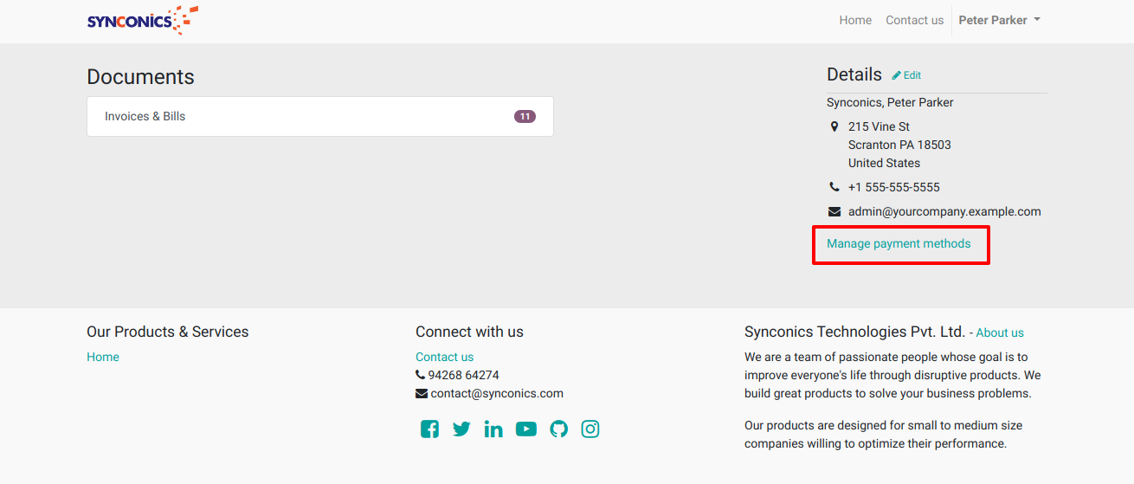Open Manage payment methods link
The image size is (1134, 484).
tap(899, 243)
